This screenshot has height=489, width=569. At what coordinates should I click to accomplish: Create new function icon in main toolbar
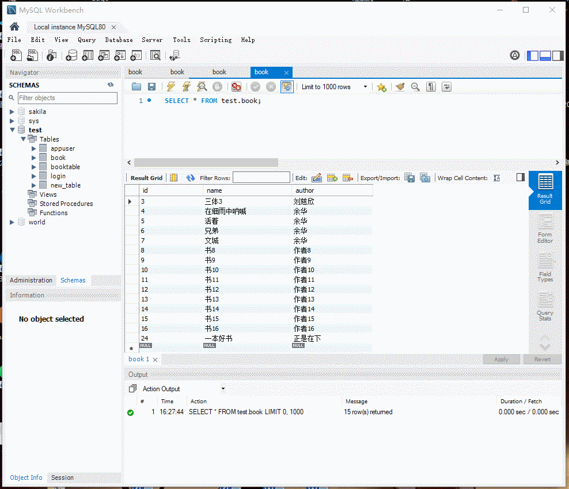click(136, 55)
